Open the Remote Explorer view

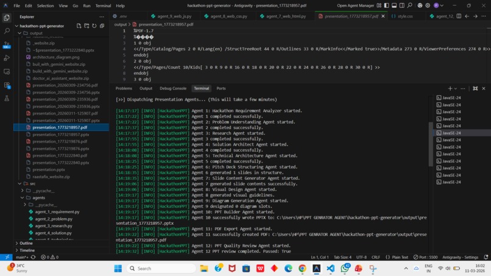[7, 72]
